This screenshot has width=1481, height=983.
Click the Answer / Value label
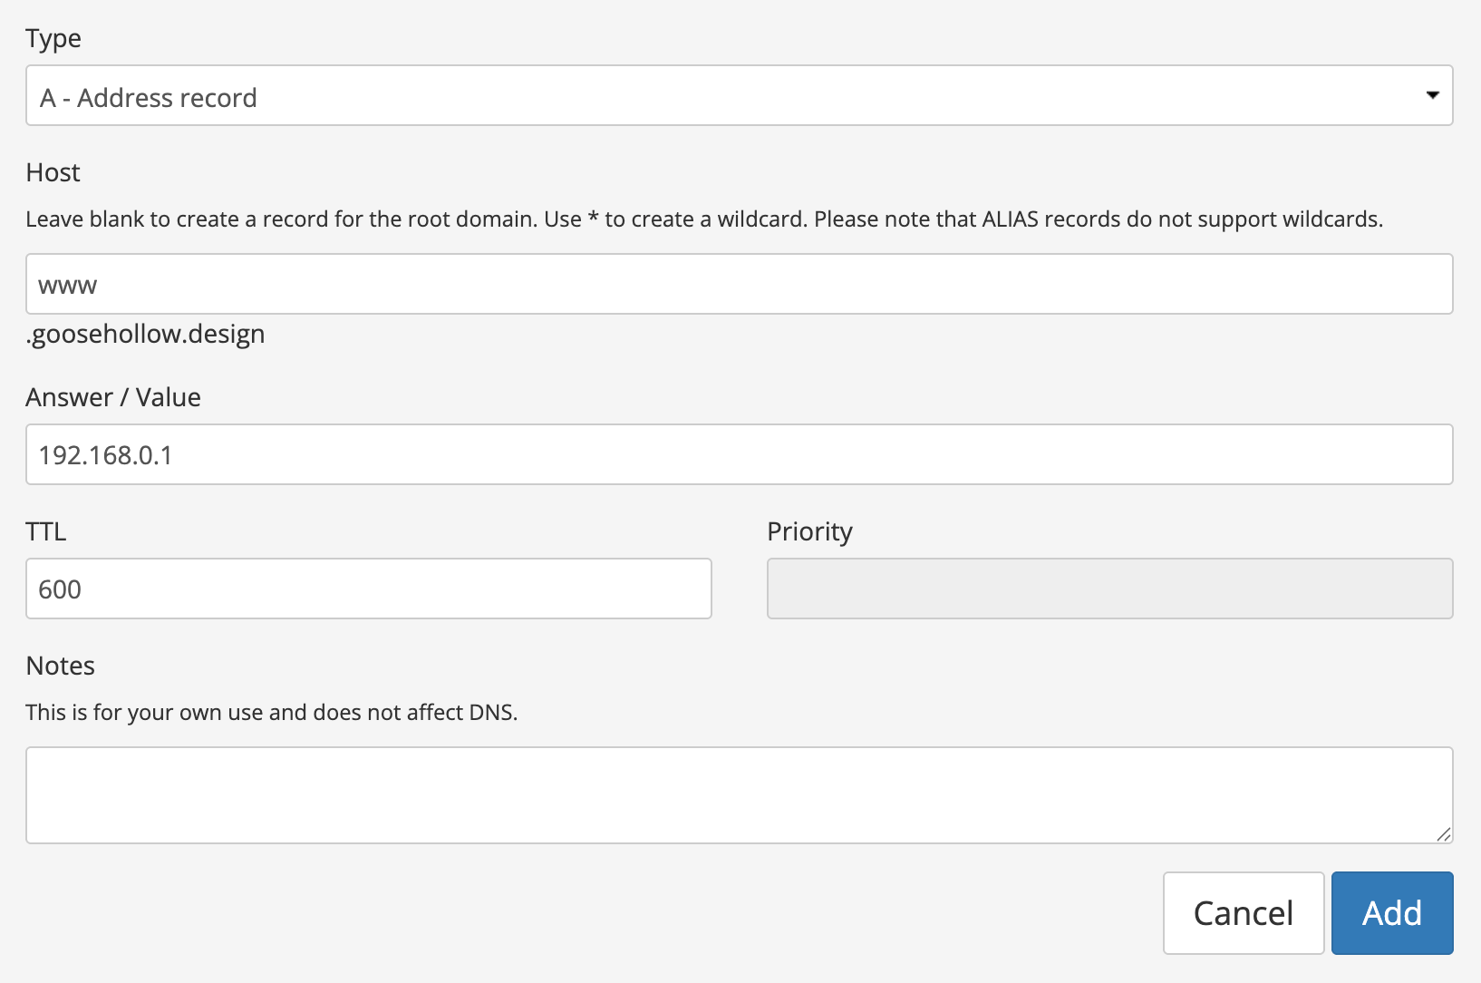113,397
